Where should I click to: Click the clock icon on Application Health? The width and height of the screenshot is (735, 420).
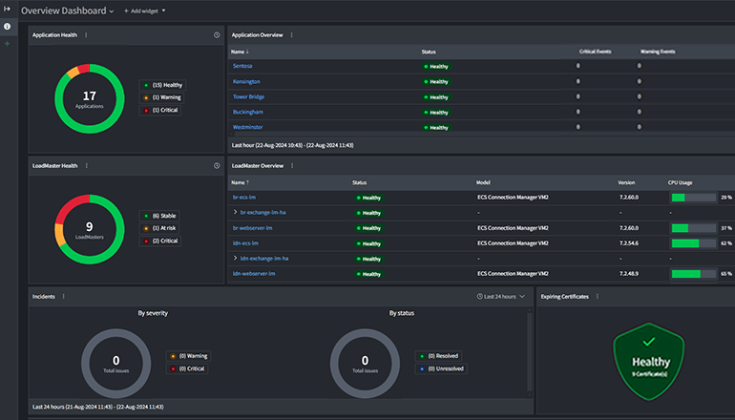coord(217,34)
